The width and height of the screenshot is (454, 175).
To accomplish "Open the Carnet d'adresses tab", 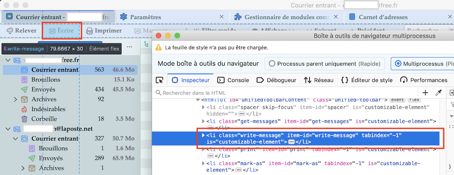I will [x=399, y=17].
